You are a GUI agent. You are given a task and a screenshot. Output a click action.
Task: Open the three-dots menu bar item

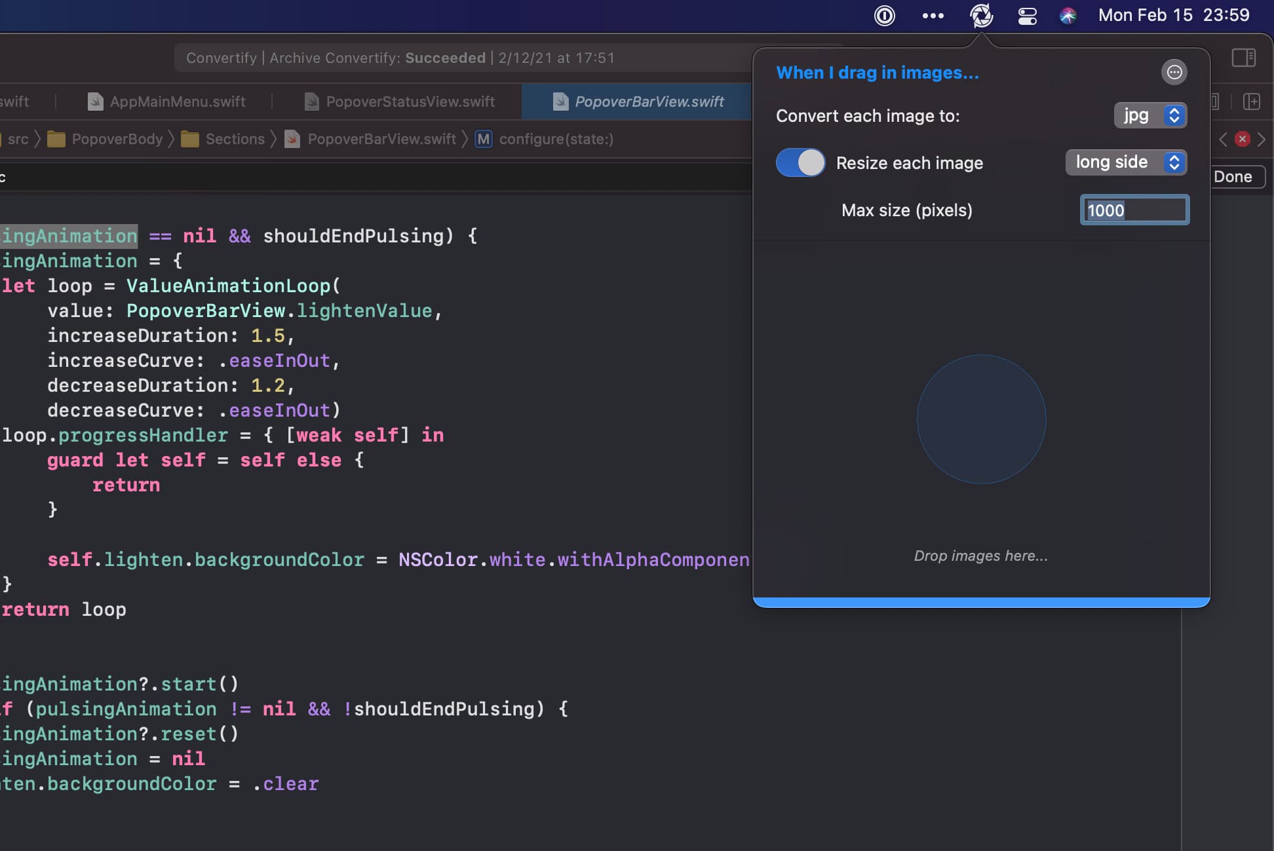(933, 15)
